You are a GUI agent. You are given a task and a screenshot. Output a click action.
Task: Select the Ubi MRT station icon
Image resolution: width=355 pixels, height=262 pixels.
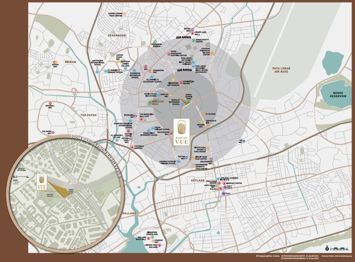click(x=244, y=141)
